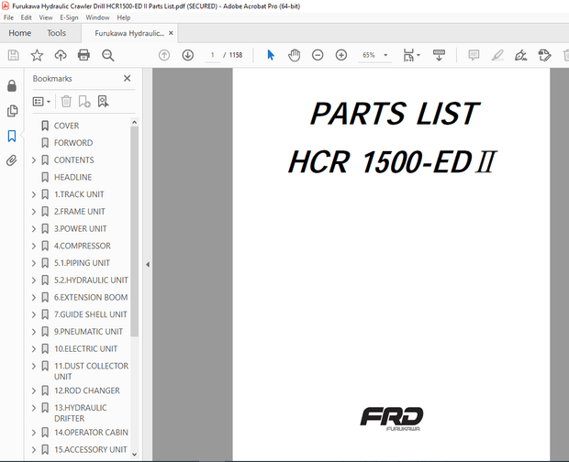
Task: Expand the 1.TRACK UNIT bookmark
Action: pos(34,194)
